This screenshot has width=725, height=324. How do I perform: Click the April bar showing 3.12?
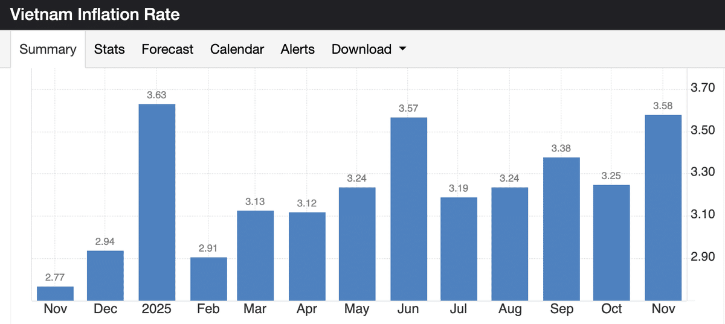307,256
